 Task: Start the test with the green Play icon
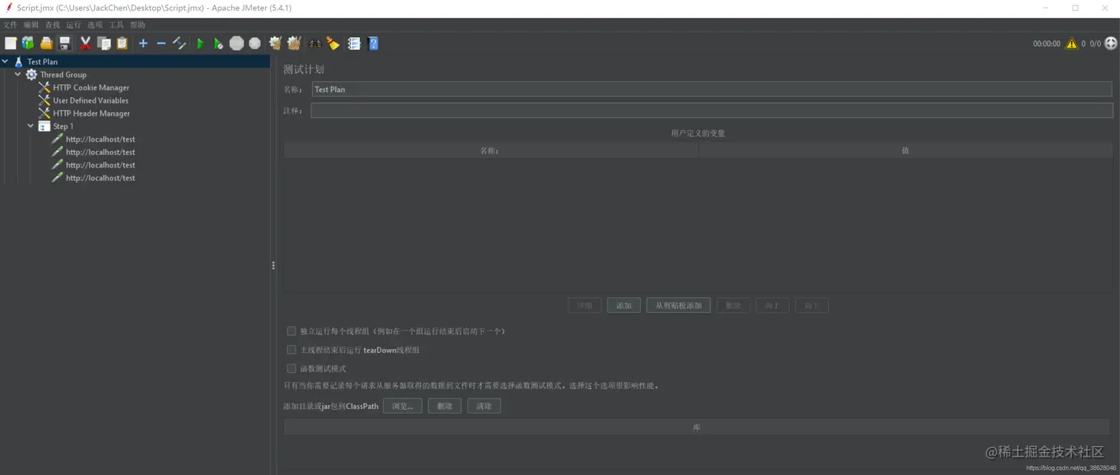click(200, 43)
